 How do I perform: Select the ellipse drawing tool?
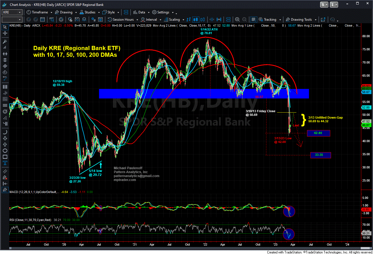(x=5, y=150)
